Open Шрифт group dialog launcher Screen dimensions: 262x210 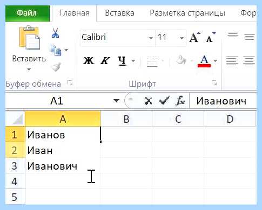[214, 83]
